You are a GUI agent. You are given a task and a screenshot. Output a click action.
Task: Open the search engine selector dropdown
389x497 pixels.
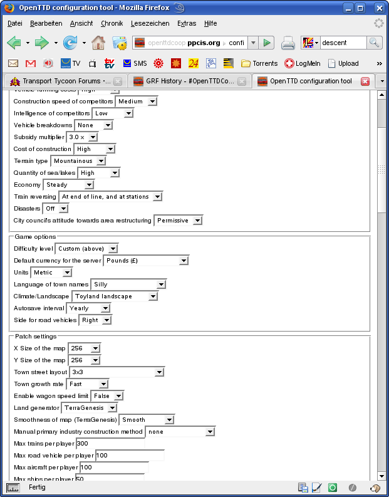point(311,43)
